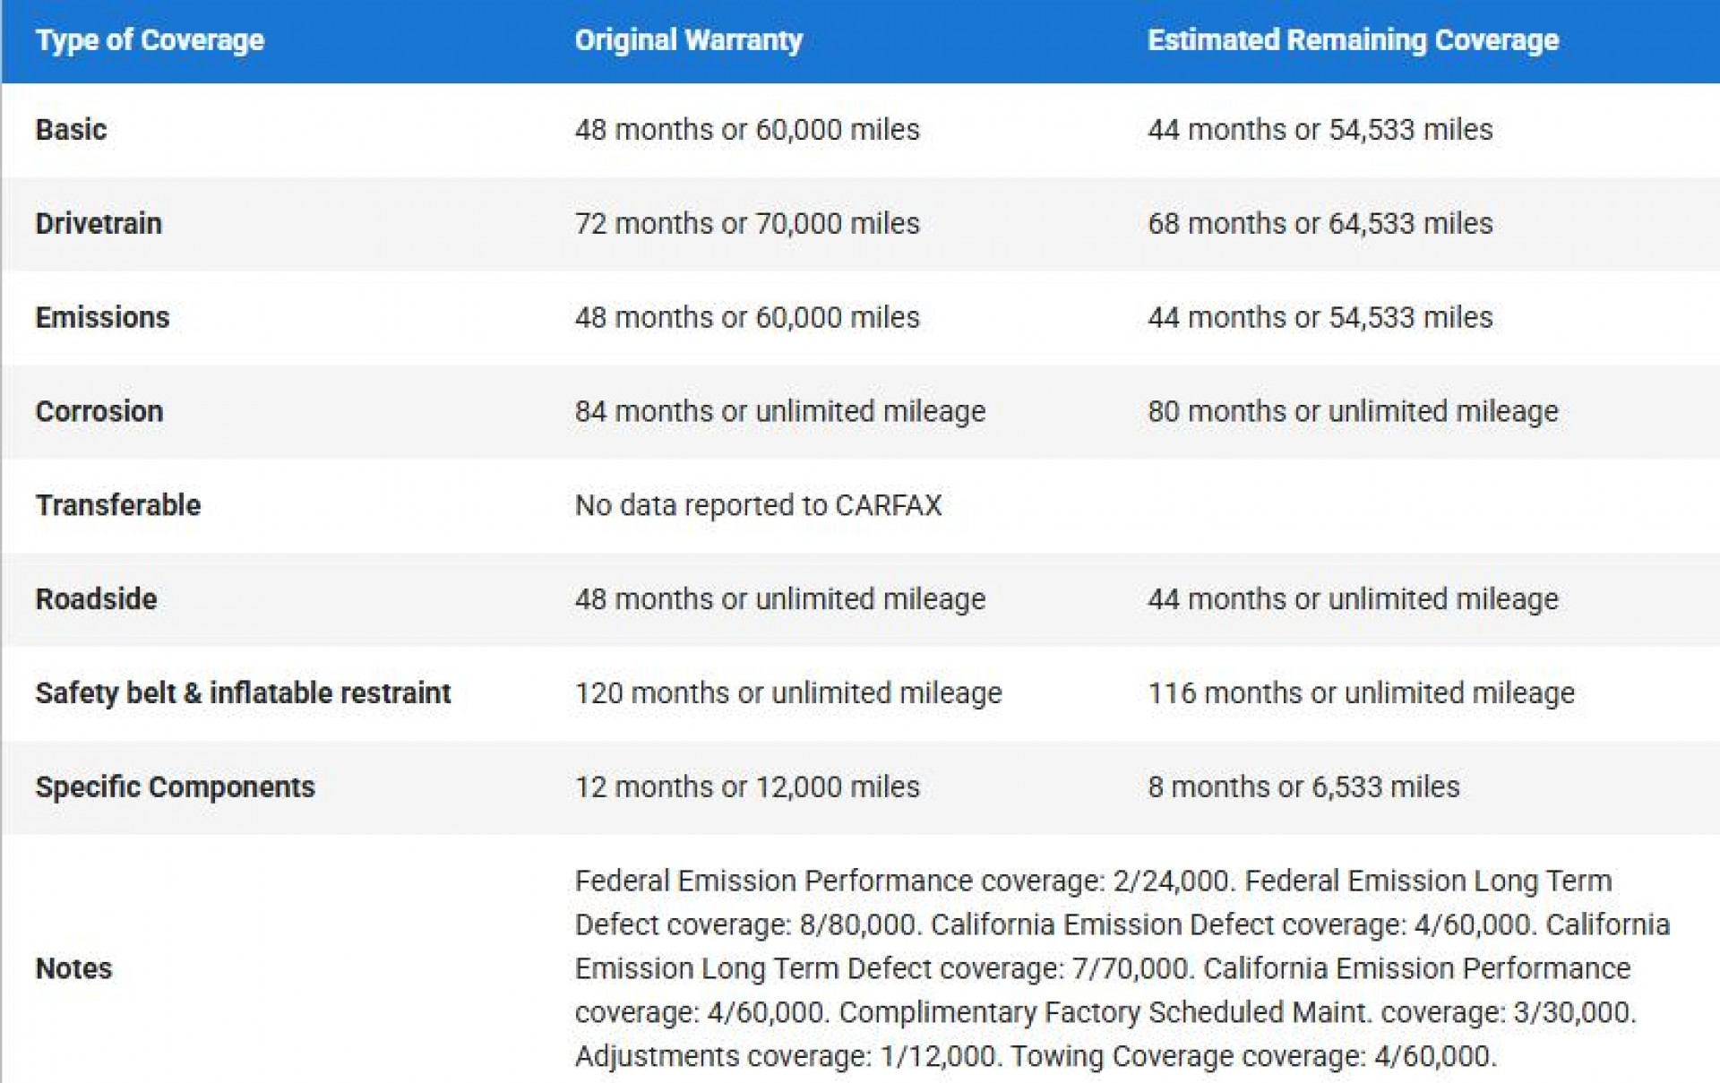Click the 8 months or 6,533 miles cell
Image resolution: width=1720 pixels, height=1083 pixels.
(1303, 786)
